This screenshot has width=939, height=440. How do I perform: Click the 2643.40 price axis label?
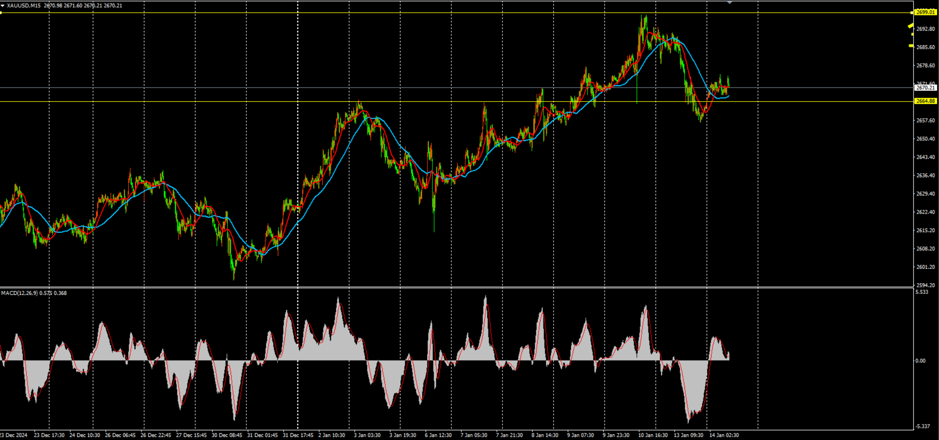click(926, 157)
